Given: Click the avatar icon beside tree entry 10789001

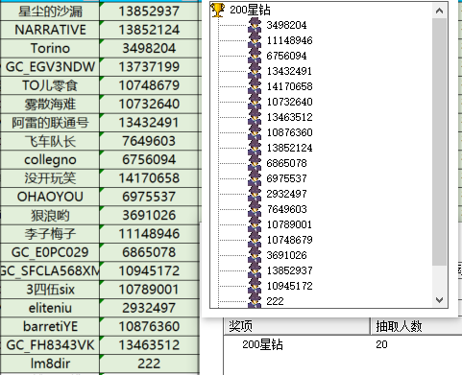Looking at the screenshot, I should (x=255, y=224).
